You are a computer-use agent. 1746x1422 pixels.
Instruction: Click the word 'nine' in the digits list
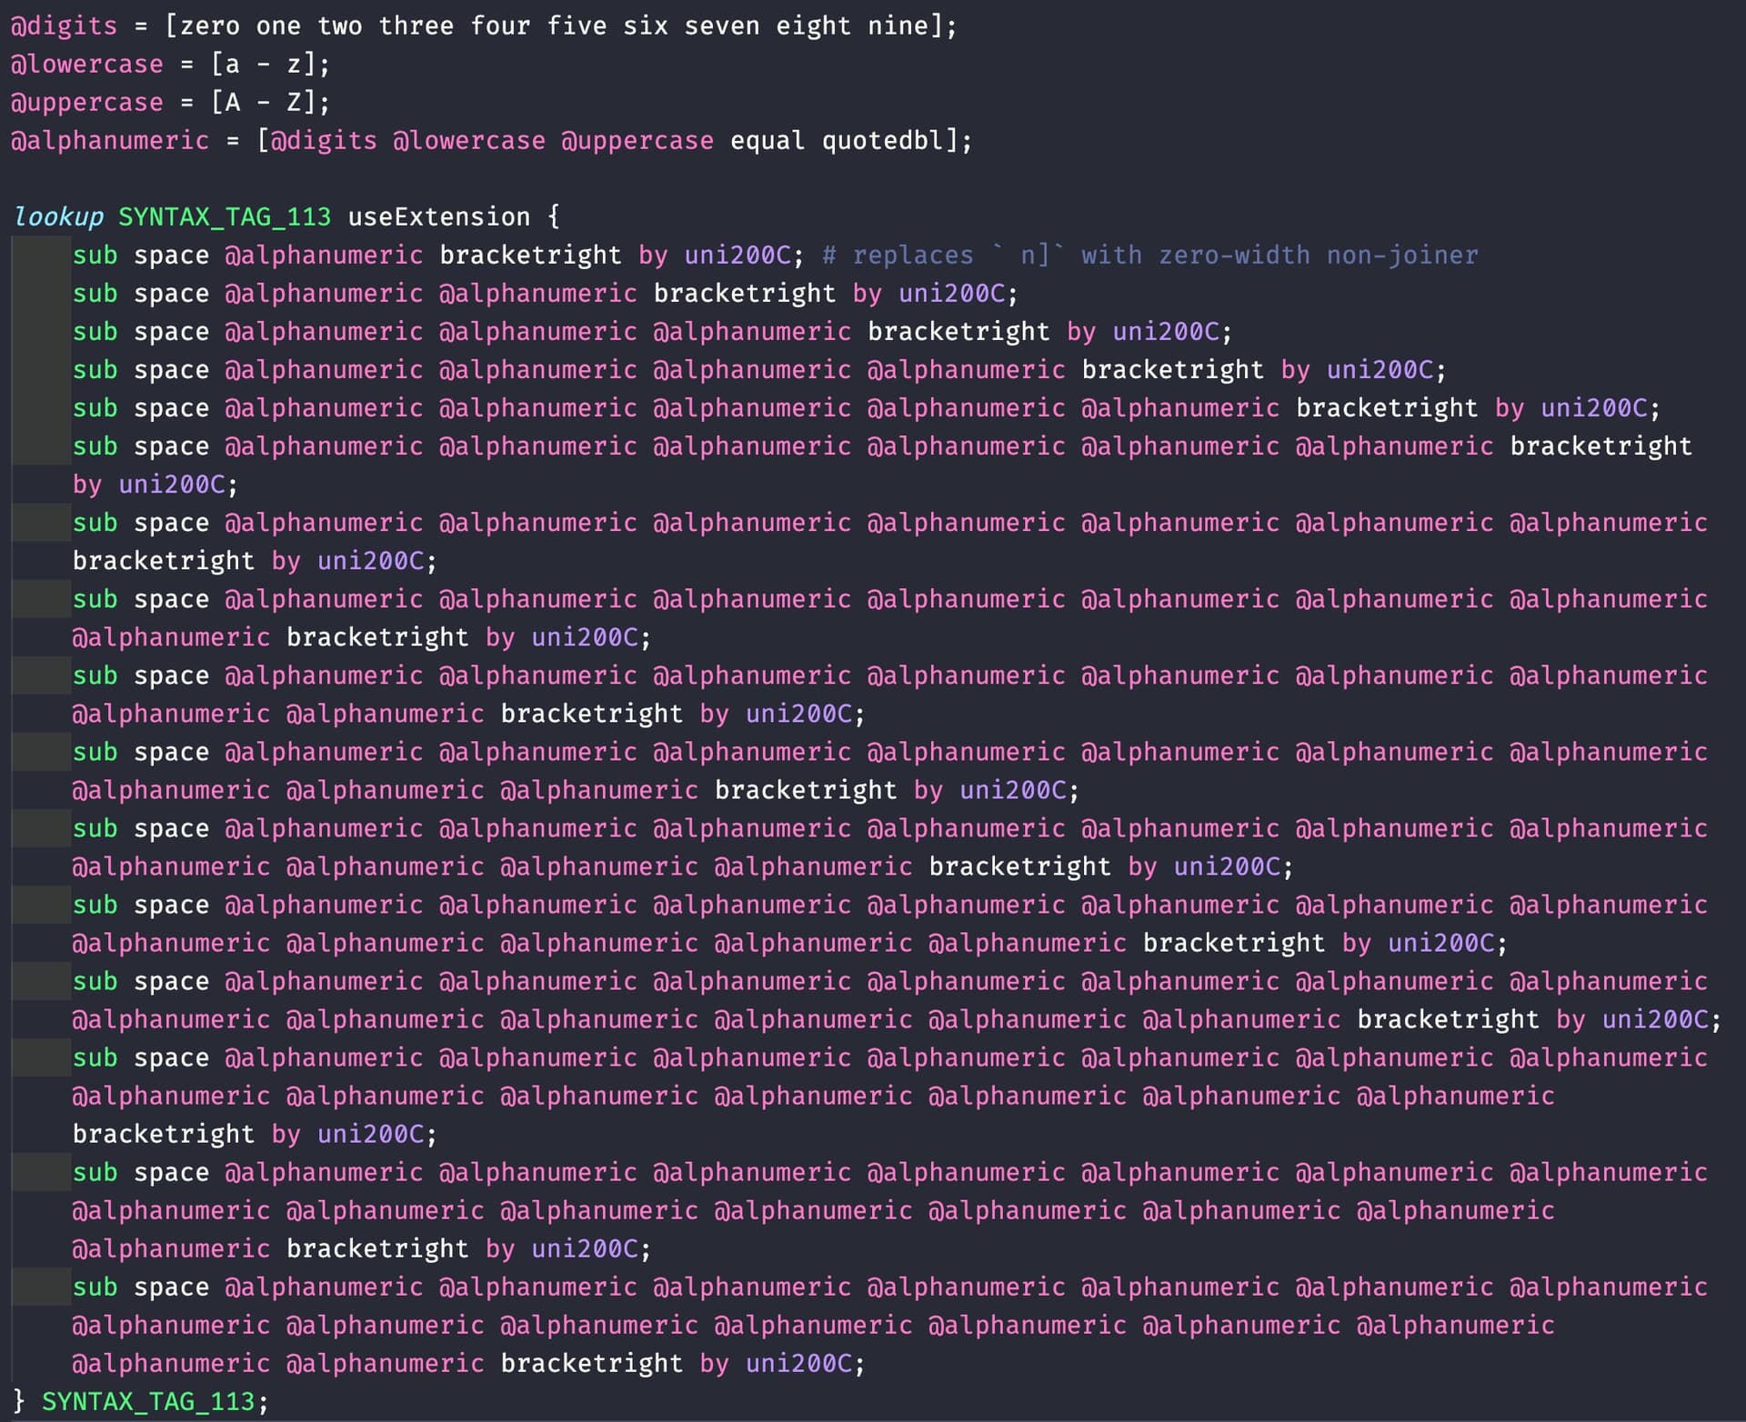(x=898, y=25)
